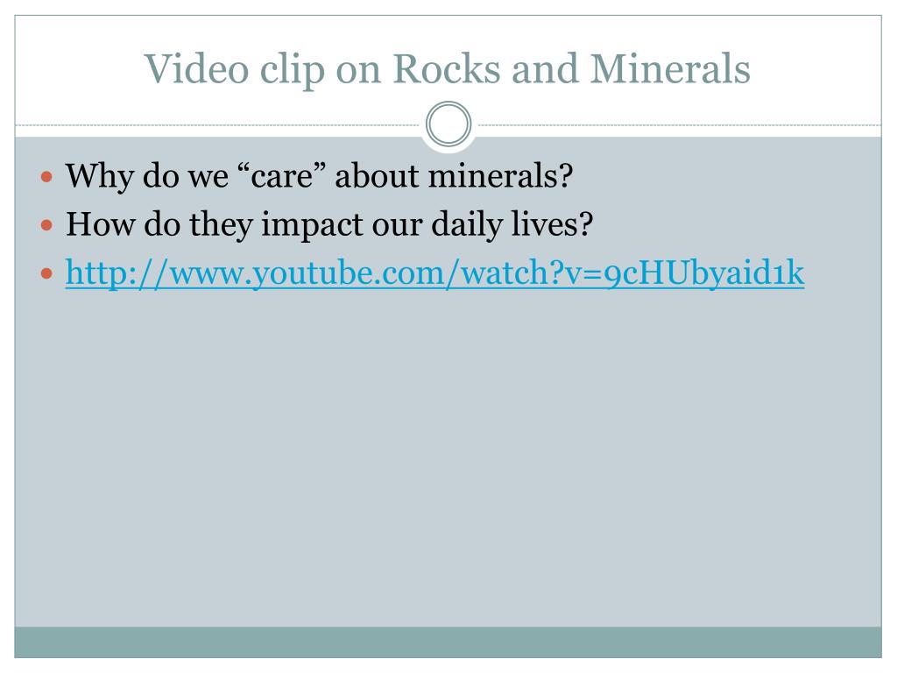Click the dark teal footer band
897x673 pixels.
pyautogui.click(x=448, y=642)
